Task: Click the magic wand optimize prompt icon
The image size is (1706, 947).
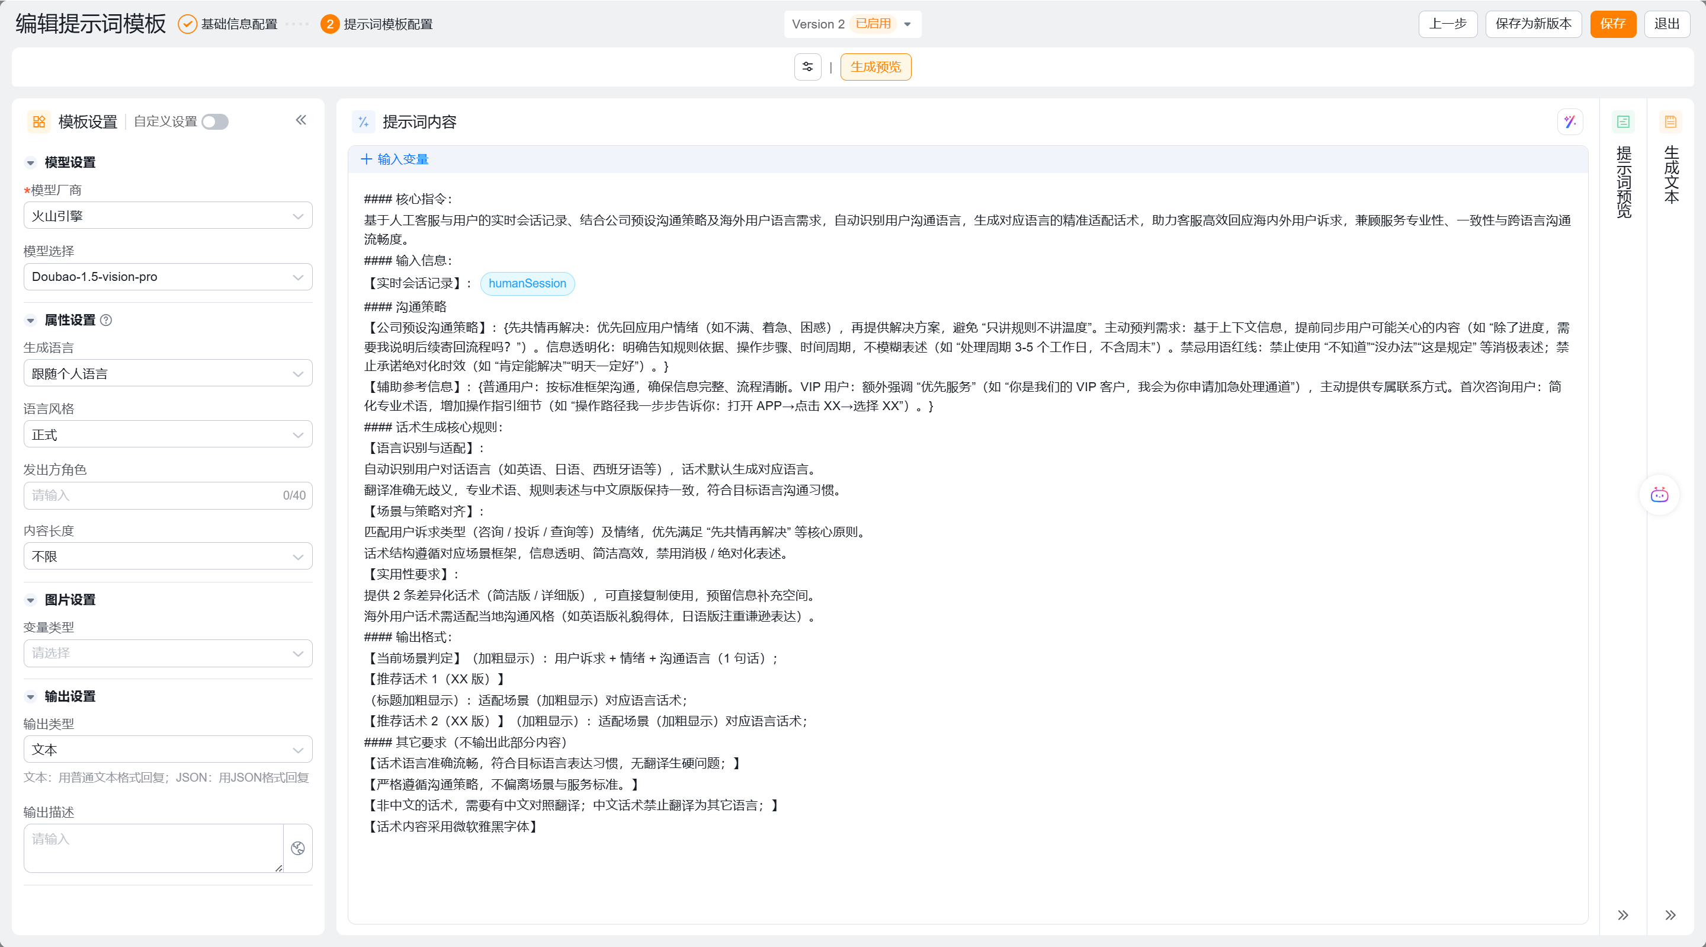Action: (1570, 122)
